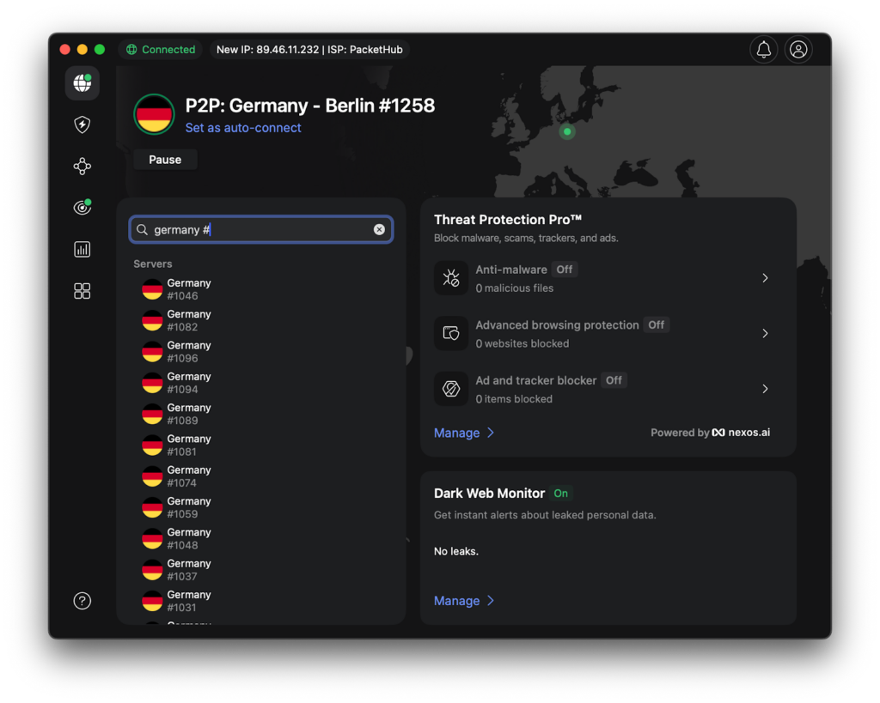Screen dimensions: 880x703
Task: Click the flag icon beside Germany #1096
Action: pos(152,352)
